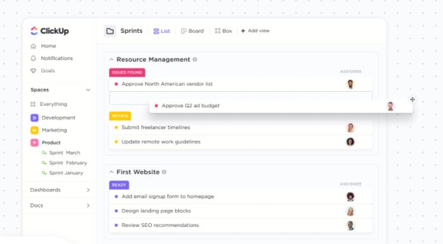Open Sprint March list
Viewport: 443px width, 244px height.
[x=64, y=153]
